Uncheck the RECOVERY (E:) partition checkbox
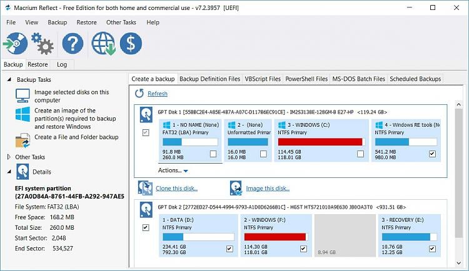Viewport: 469px width, 271px height. coord(432,249)
